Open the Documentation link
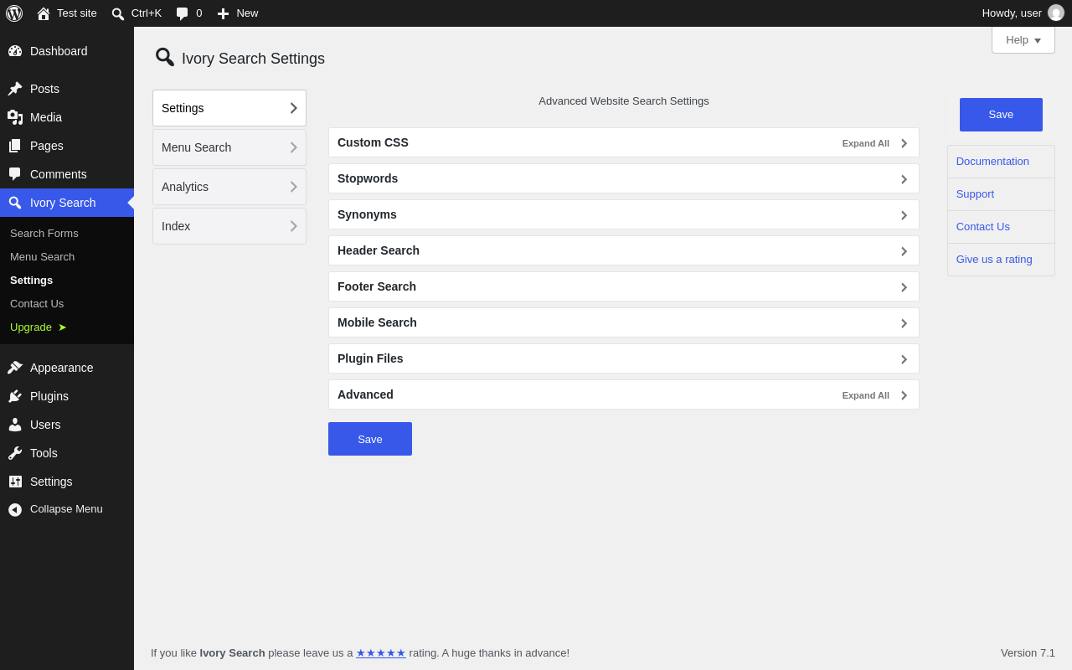 (x=992, y=162)
